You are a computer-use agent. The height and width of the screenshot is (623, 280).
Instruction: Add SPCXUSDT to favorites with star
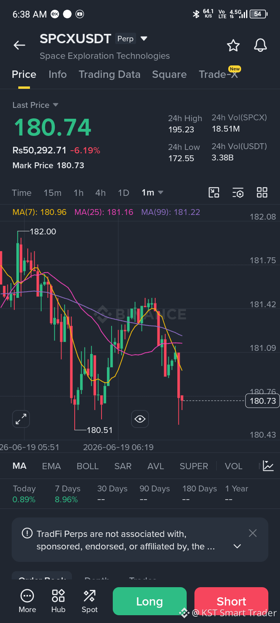(x=233, y=46)
